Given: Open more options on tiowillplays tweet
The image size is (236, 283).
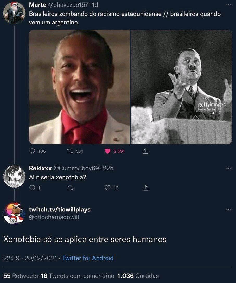Looking at the screenshot, I should coord(229,210).
